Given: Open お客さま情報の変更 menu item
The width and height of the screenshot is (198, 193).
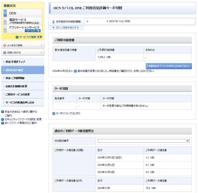Looking at the screenshot, I should (23, 86).
